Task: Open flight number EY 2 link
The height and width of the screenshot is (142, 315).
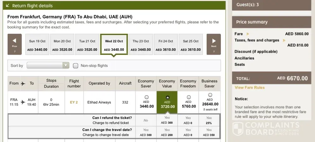Action: [74, 102]
